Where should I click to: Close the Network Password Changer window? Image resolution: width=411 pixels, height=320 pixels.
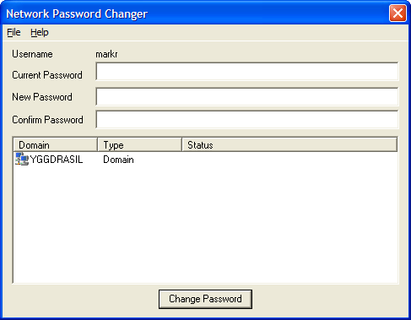pos(397,14)
